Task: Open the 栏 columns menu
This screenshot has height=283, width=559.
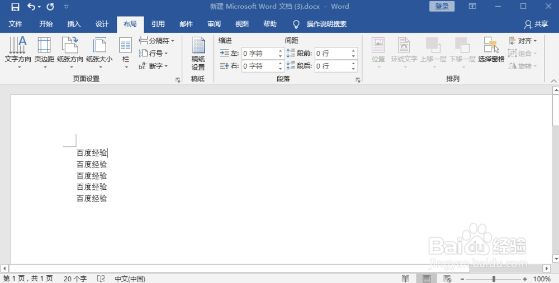Action: pyautogui.click(x=125, y=52)
